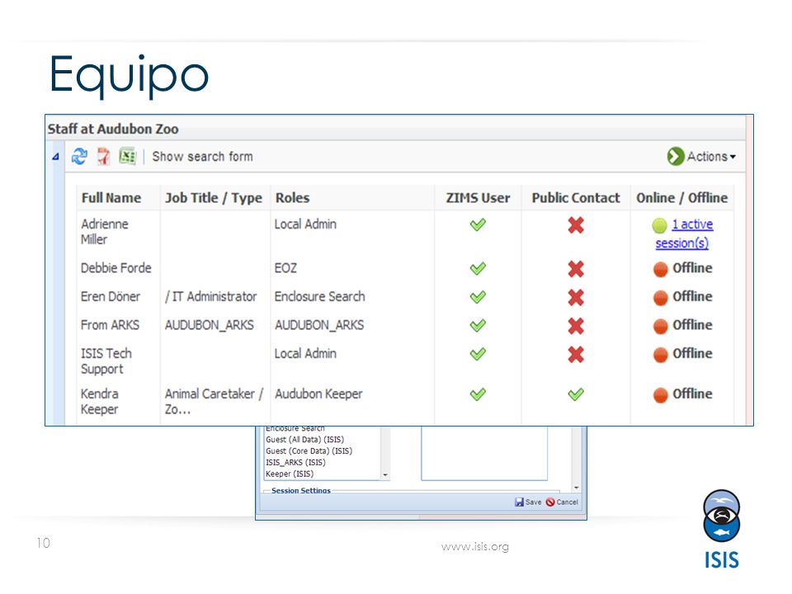
Task: Click the refresh staff list icon
Action: [x=79, y=156]
